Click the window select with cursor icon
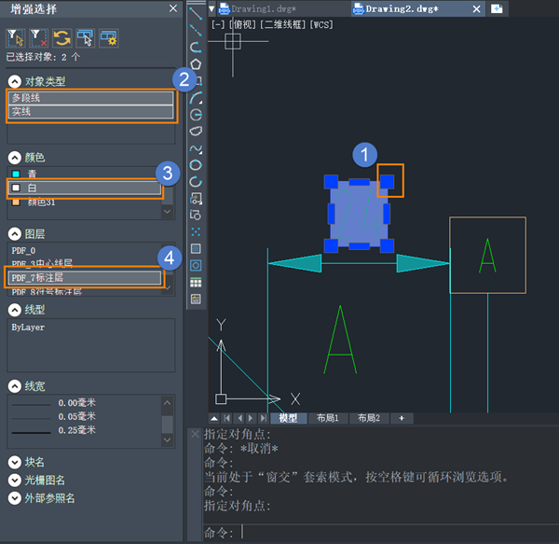 (85, 38)
